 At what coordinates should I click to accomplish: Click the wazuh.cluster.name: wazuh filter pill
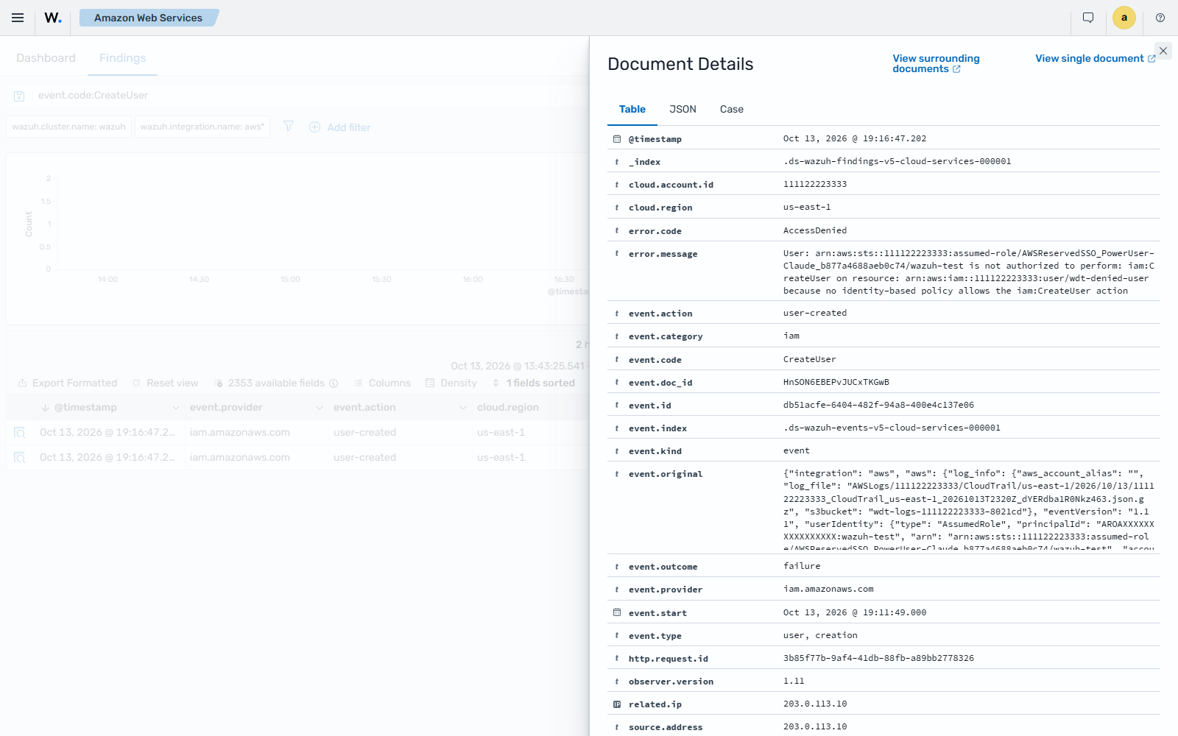[x=69, y=127]
